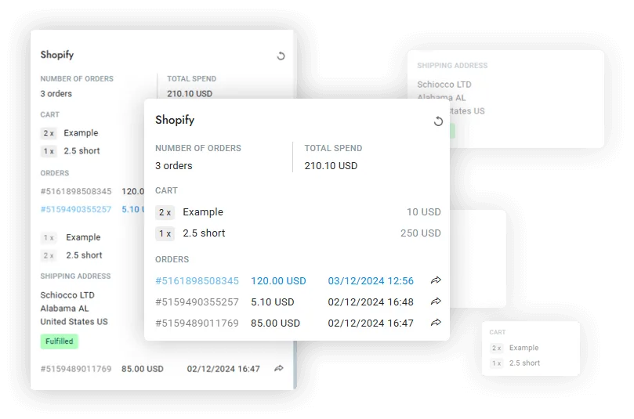Click 85.00 USD amount in front panel
634x419 pixels.
[275, 323]
